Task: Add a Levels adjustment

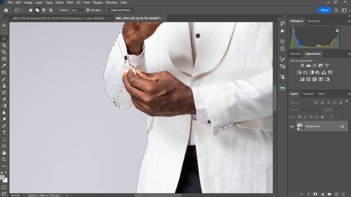Action: (x=308, y=66)
